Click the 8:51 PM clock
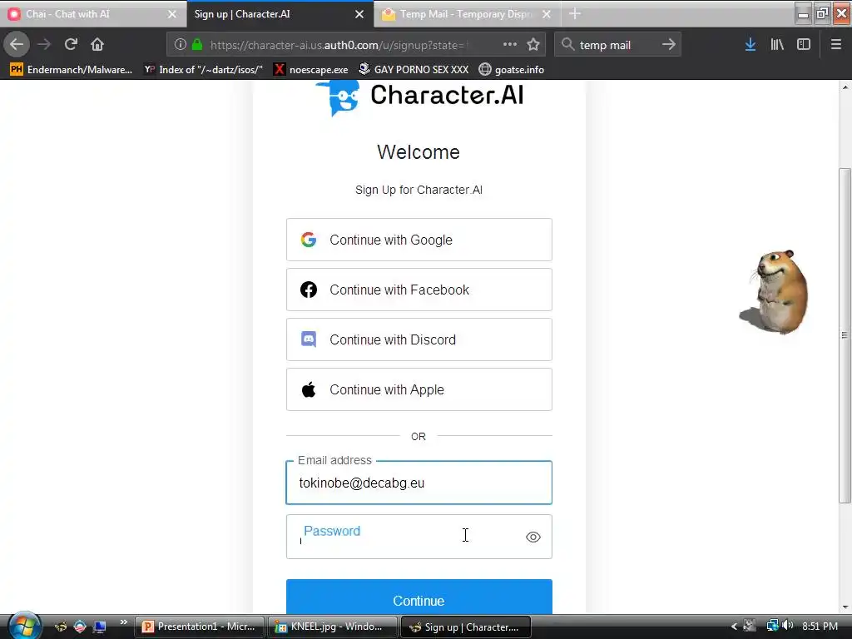 (x=820, y=626)
